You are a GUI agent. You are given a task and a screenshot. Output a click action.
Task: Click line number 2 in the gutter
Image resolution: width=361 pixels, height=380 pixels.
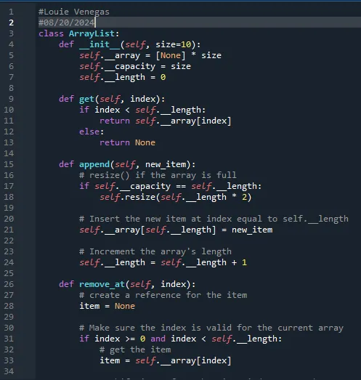11,23
